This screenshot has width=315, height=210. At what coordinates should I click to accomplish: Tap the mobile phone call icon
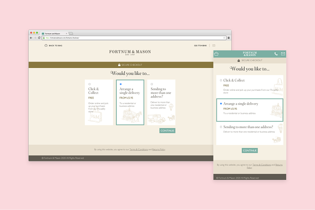point(276,54)
